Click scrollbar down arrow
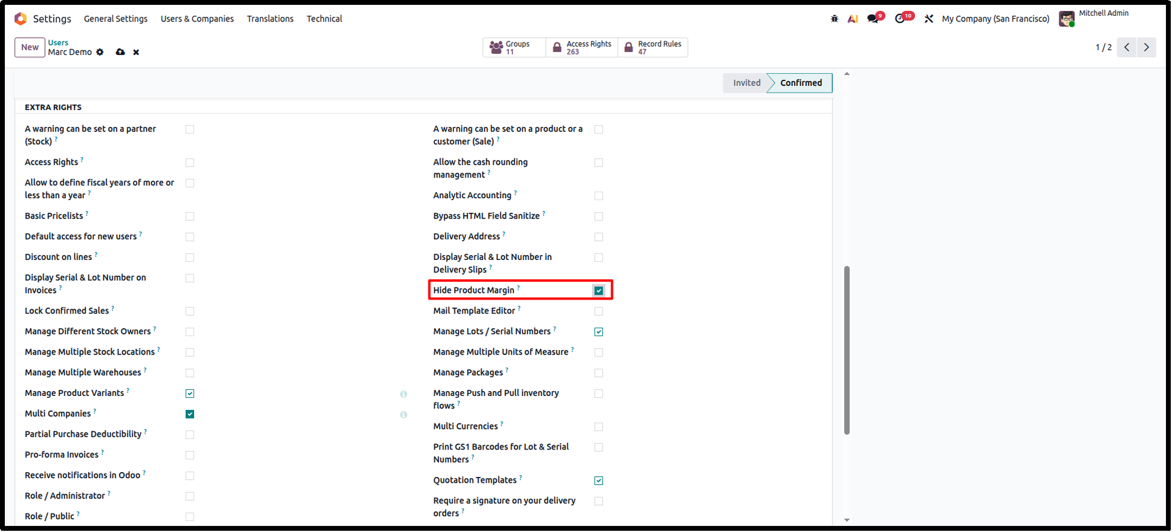This screenshot has width=1172, height=532. pyautogui.click(x=847, y=520)
